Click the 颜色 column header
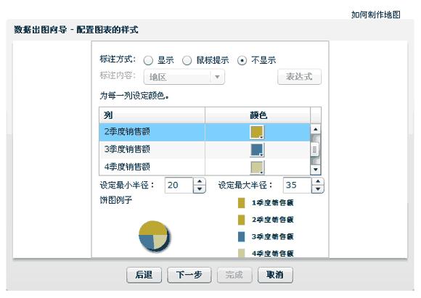 point(258,115)
